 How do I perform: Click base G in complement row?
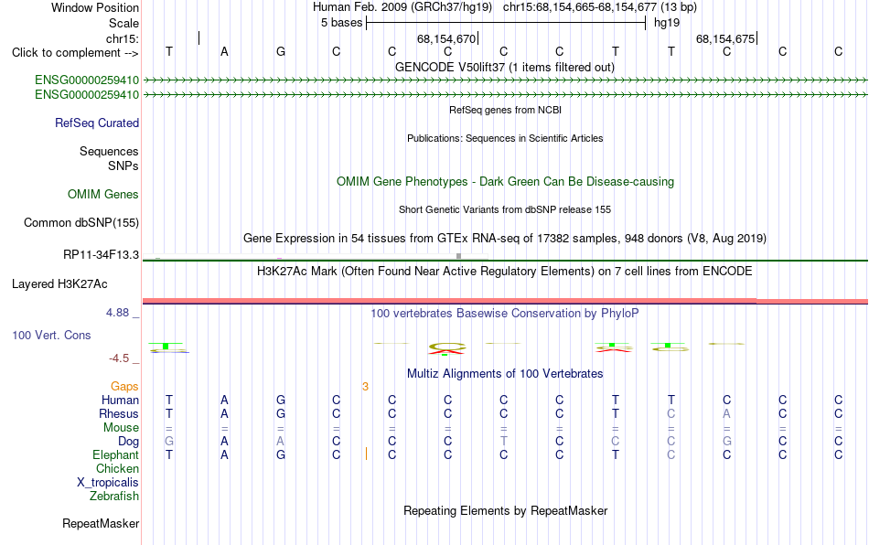(x=281, y=52)
